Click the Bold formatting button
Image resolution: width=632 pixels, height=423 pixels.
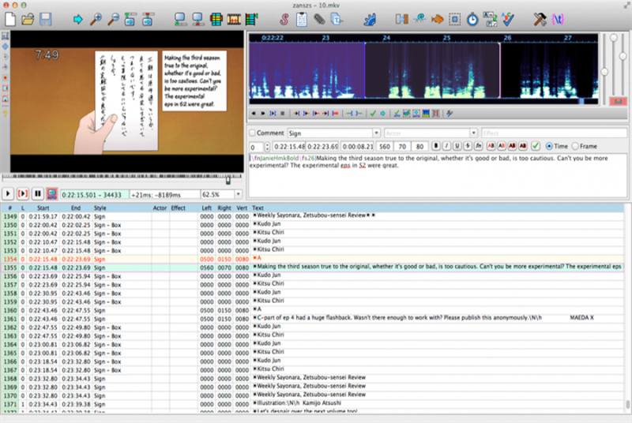tap(436, 146)
